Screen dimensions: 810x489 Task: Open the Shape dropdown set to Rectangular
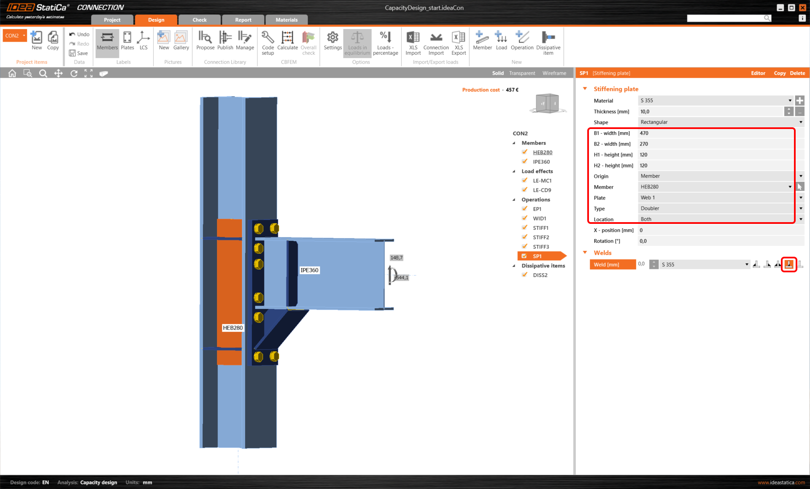click(x=801, y=122)
